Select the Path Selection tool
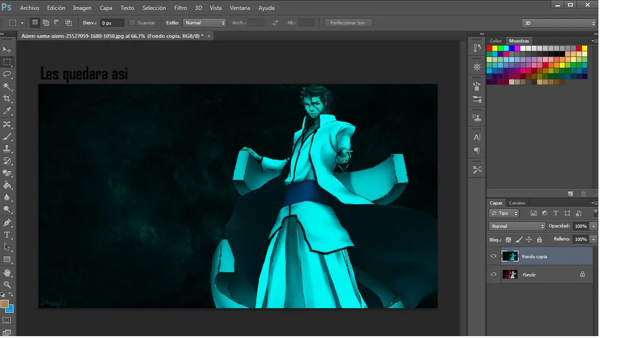Image resolution: width=619 pixels, height=338 pixels. [7, 247]
